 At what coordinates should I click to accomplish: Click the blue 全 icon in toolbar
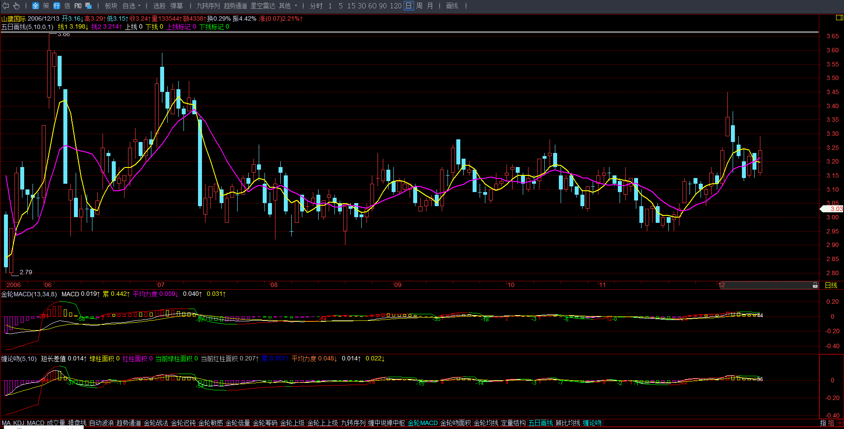point(36,6)
